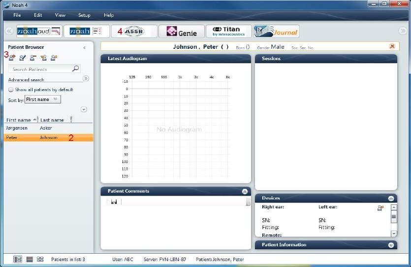Launch the Titan by Interacoustics module
Image resolution: width=411 pixels, height=267 pixels.
228,31
